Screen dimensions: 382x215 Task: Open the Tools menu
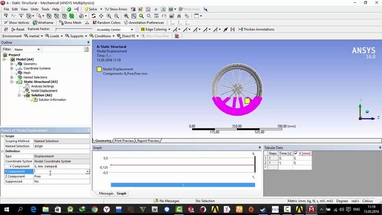click(x=45, y=10)
